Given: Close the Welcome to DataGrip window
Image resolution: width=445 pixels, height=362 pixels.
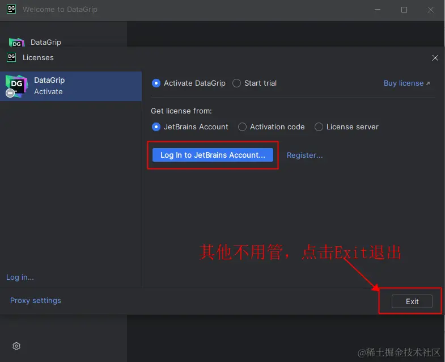Looking at the screenshot, I should click(430, 10).
